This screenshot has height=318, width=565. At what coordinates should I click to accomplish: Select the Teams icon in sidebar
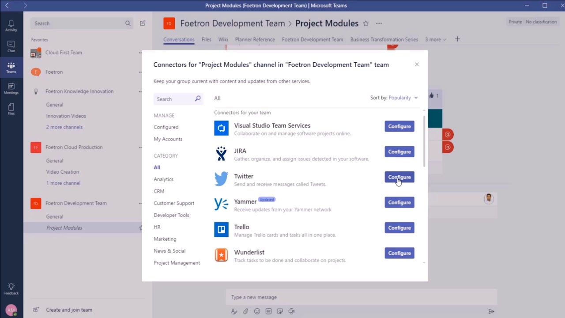(11, 68)
